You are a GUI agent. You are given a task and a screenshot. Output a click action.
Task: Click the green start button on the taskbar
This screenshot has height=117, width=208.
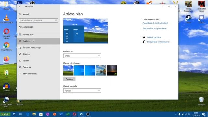coord(5,114)
